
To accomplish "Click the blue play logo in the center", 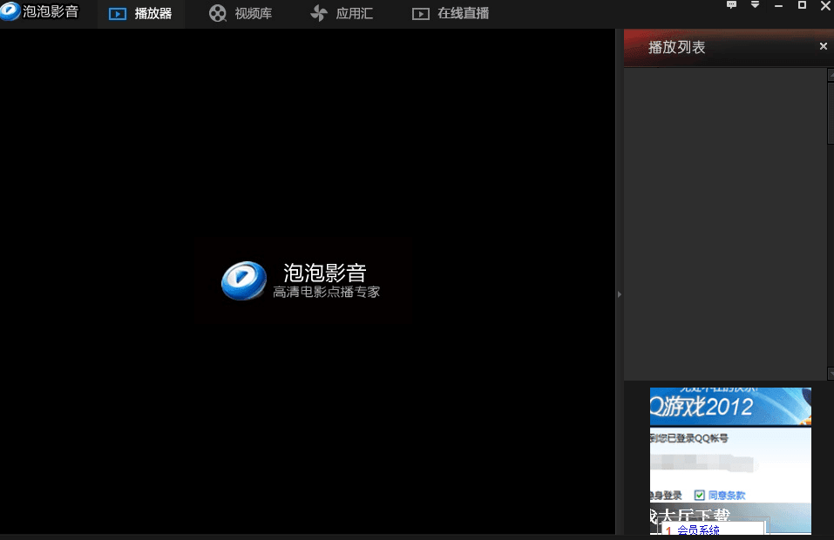I will pyautogui.click(x=242, y=280).
